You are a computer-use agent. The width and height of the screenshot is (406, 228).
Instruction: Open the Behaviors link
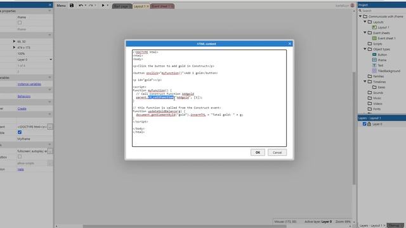pyautogui.click(x=24, y=96)
